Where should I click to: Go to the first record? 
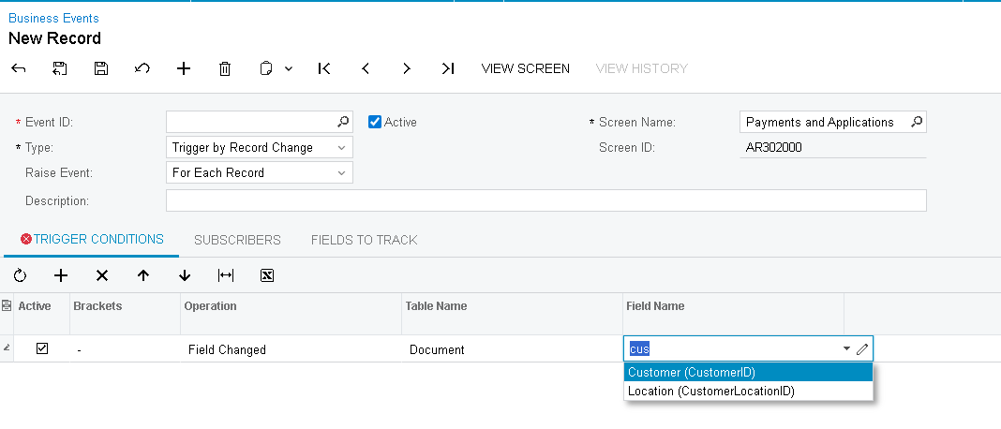[x=324, y=68]
